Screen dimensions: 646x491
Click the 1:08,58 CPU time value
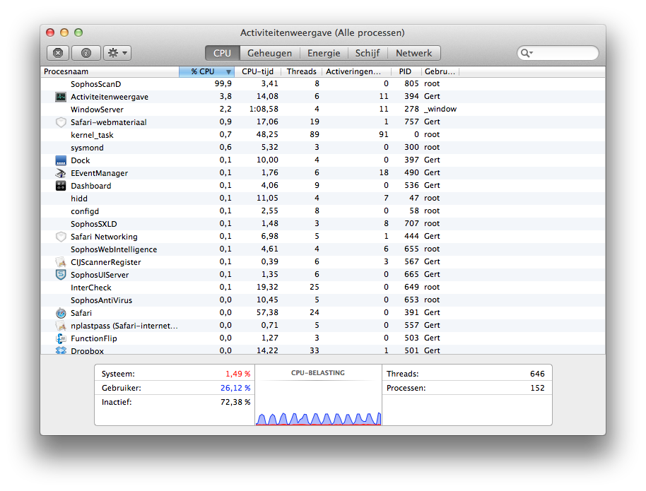[264, 110]
